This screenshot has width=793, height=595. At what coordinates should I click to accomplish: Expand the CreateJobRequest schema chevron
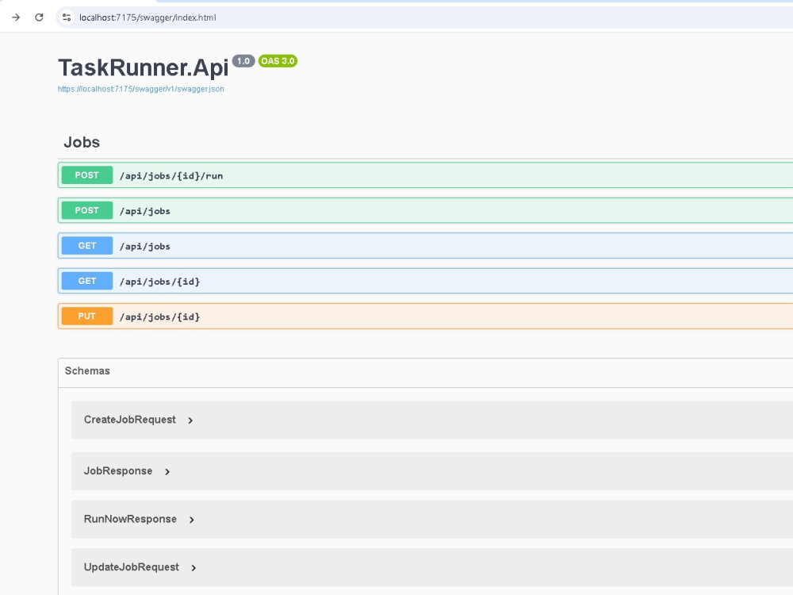tap(190, 420)
